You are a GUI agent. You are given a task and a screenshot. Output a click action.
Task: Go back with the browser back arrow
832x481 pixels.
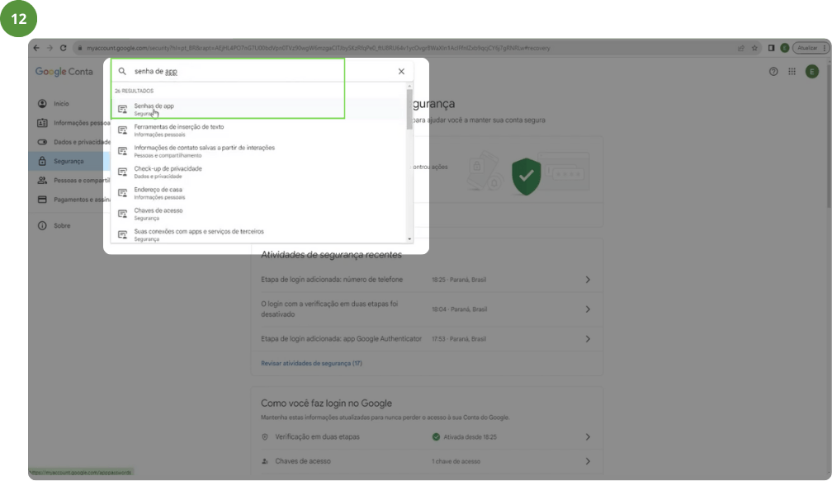pyautogui.click(x=36, y=48)
